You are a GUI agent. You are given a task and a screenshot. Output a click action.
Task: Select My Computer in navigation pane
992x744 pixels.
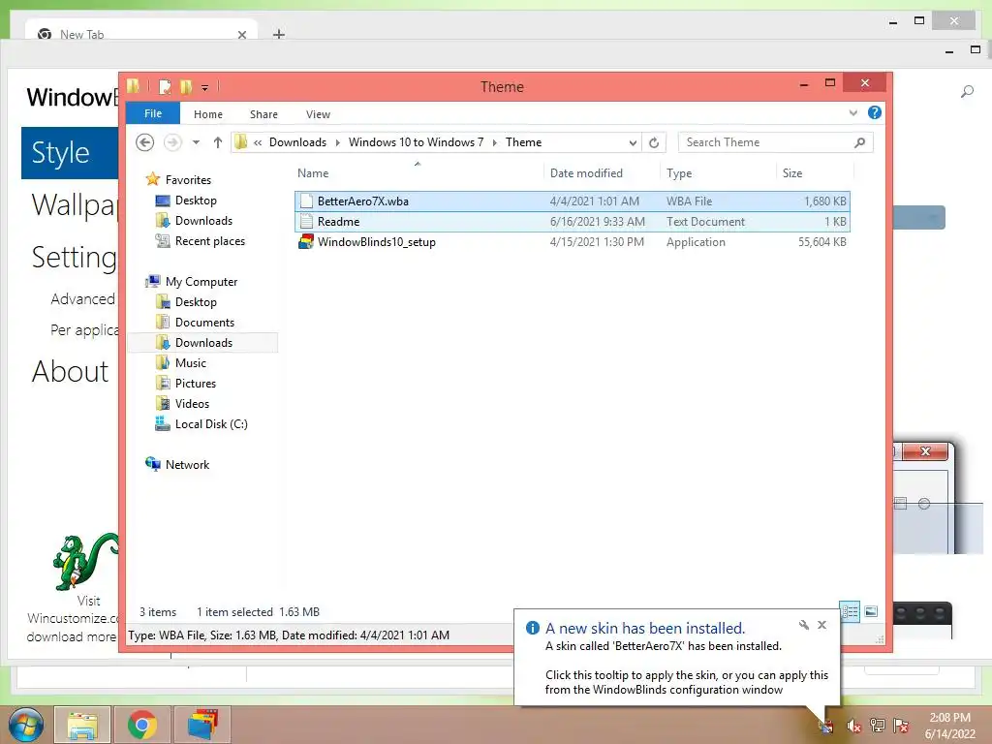click(201, 282)
